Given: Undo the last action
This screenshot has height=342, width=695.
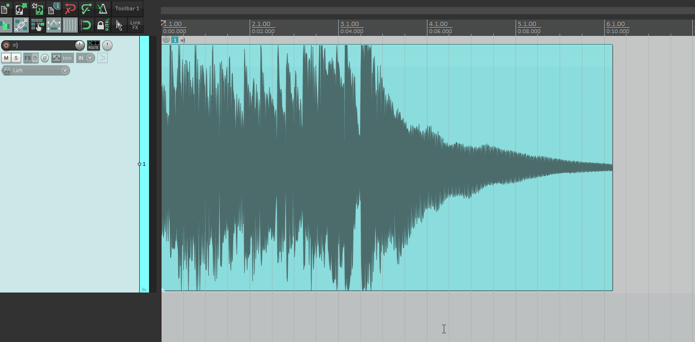Looking at the screenshot, I should 69,9.
